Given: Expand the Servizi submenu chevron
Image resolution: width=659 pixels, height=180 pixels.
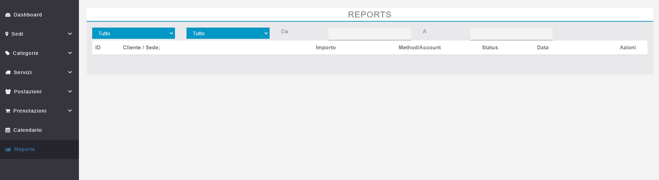Looking at the screenshot, I should (x=70, y=72).
